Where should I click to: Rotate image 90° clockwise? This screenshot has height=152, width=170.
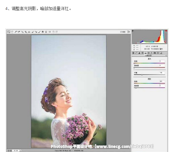[x=57, y=32]
